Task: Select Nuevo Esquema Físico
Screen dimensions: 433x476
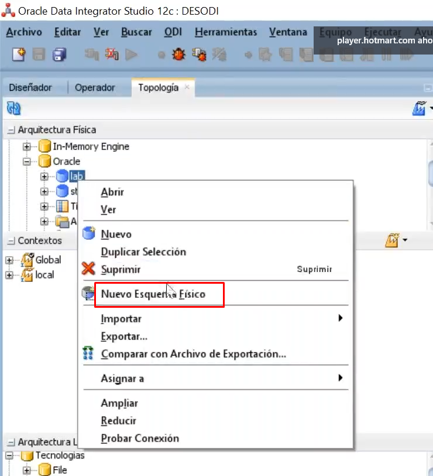Action: click(x=153, y=294)
